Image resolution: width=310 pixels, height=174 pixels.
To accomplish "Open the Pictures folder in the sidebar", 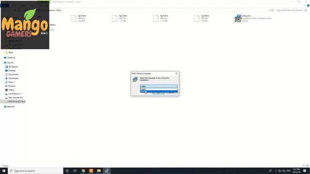I will coord(12,86).
